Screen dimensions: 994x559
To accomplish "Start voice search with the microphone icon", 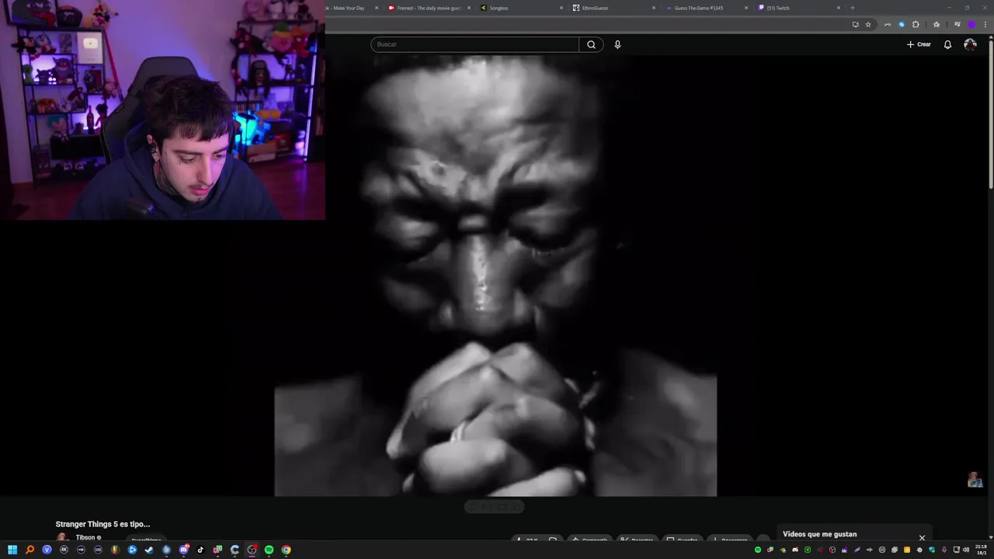I will pos(617,44).
